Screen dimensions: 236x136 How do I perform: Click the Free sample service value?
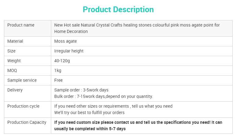point(59,80)
